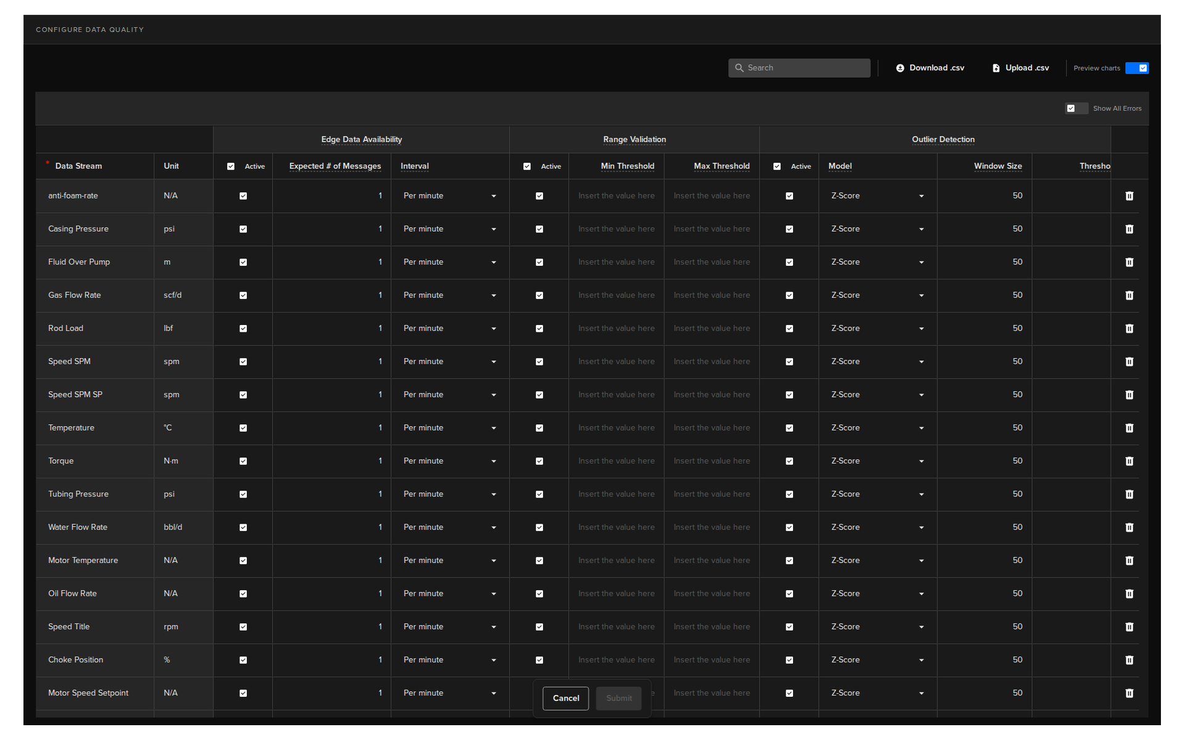1185x740 pixels.
Task: Click Expected messages value for Temperature
Action: tap(380, 428)
